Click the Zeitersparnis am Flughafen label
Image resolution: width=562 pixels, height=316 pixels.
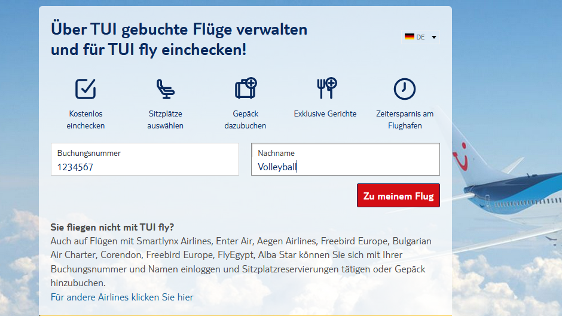(x=405, y=119)
